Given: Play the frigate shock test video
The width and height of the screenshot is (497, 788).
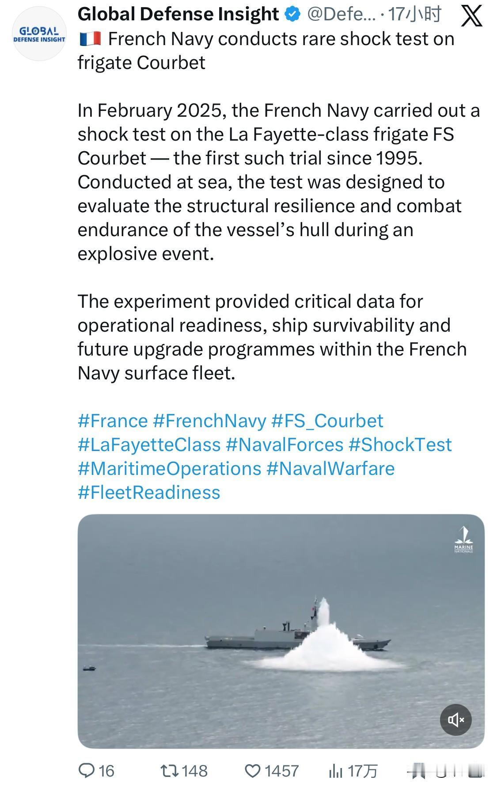Looking at the screenshot, I should pos(281,631).
